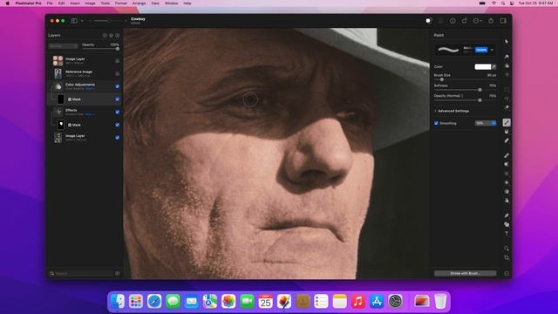Select the Zoom magnifier tool
This screenshot has width=558, height=314.
click(507, 248)
